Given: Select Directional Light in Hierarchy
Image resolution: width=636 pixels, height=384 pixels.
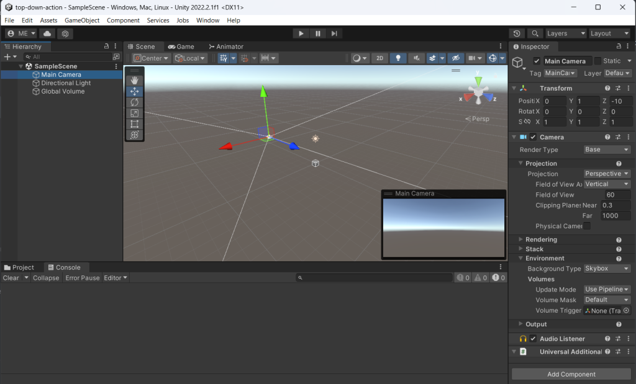Looking at the screenshot, I should (66, 83).
